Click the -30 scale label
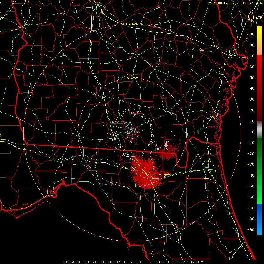 [251, 165]
